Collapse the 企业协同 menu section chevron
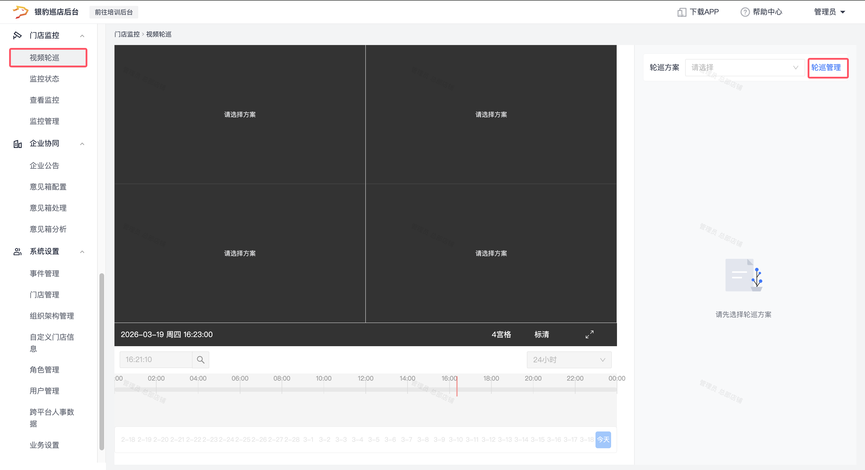 (82, 144)
